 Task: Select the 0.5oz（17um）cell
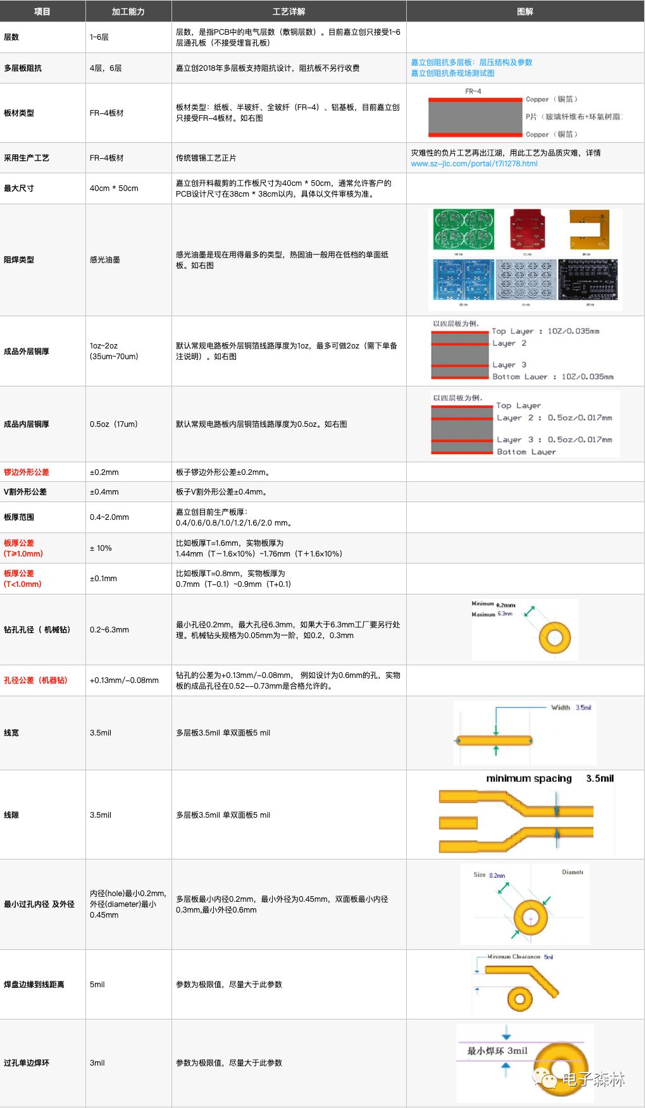point(114,424)
